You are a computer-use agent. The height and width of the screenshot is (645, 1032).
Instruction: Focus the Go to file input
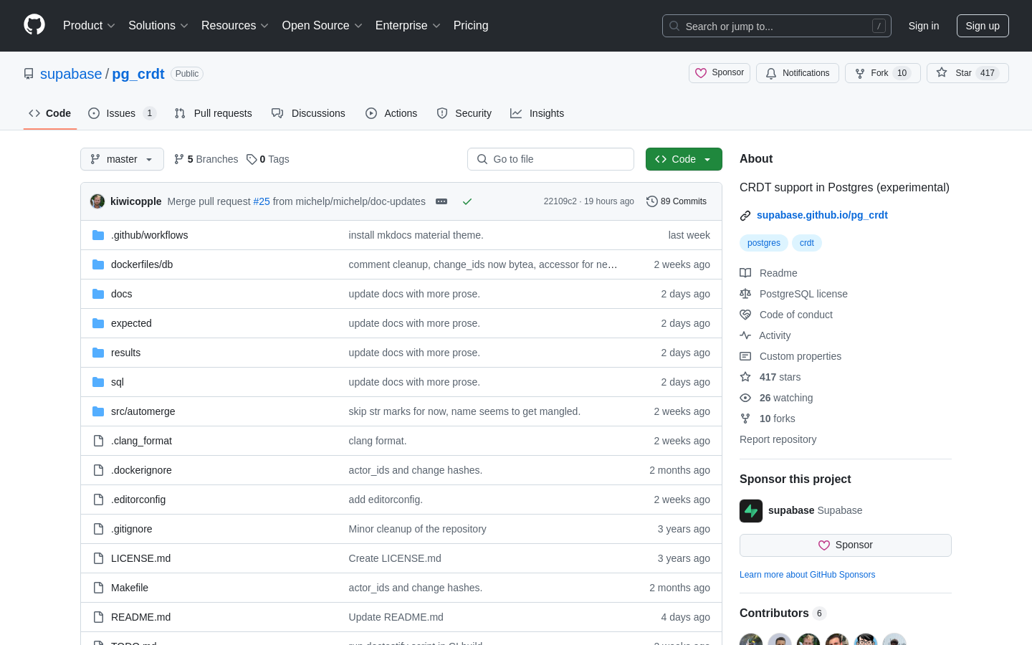point(550,159)
